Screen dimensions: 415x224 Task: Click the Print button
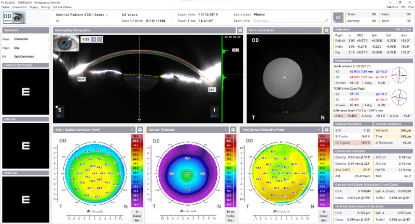pyautogui.click(x=411, y=7)
